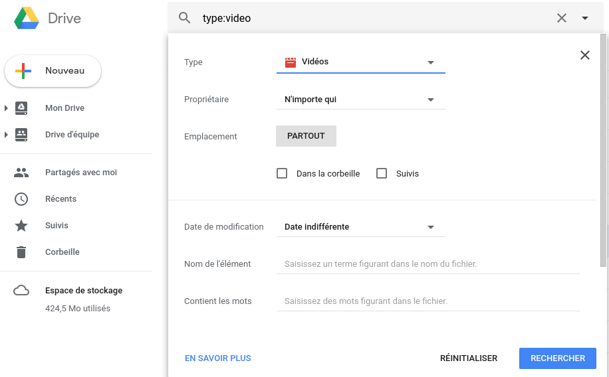Click the Date de modification label
This screenshot has height=377, width=609.
coord(223,227)
